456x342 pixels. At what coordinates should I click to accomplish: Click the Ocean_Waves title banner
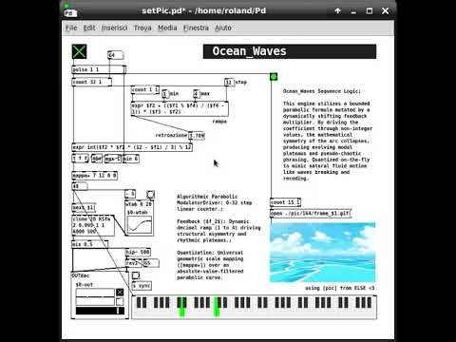tap(290, 51)
